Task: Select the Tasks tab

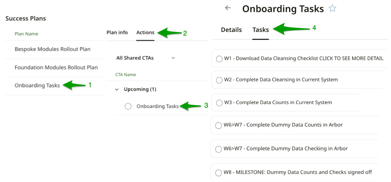Action: (x=261, y=30)
